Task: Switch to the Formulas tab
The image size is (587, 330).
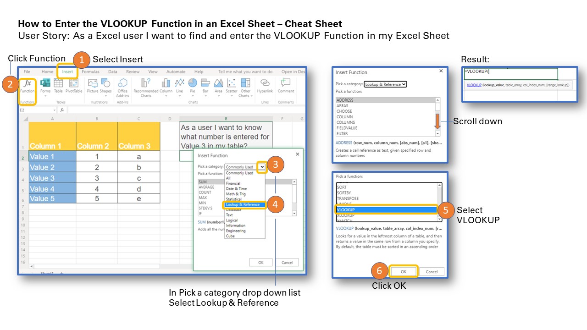Action: click(90, 71)
